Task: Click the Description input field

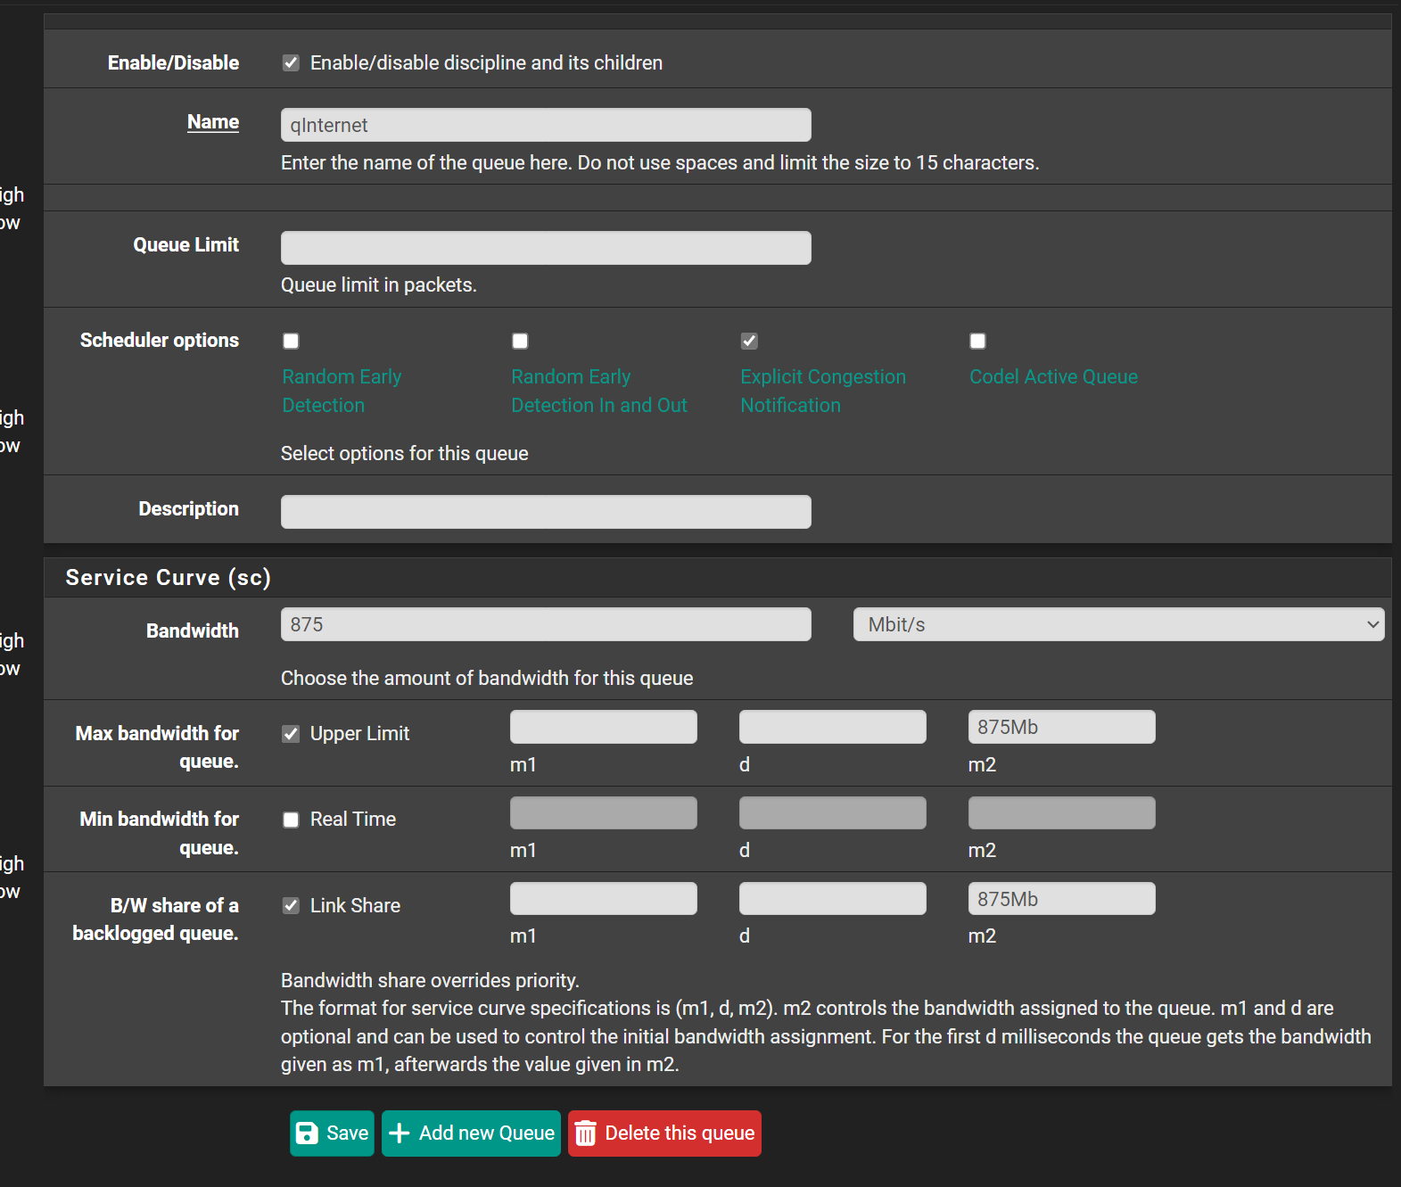Action: [x=546, y=512]
